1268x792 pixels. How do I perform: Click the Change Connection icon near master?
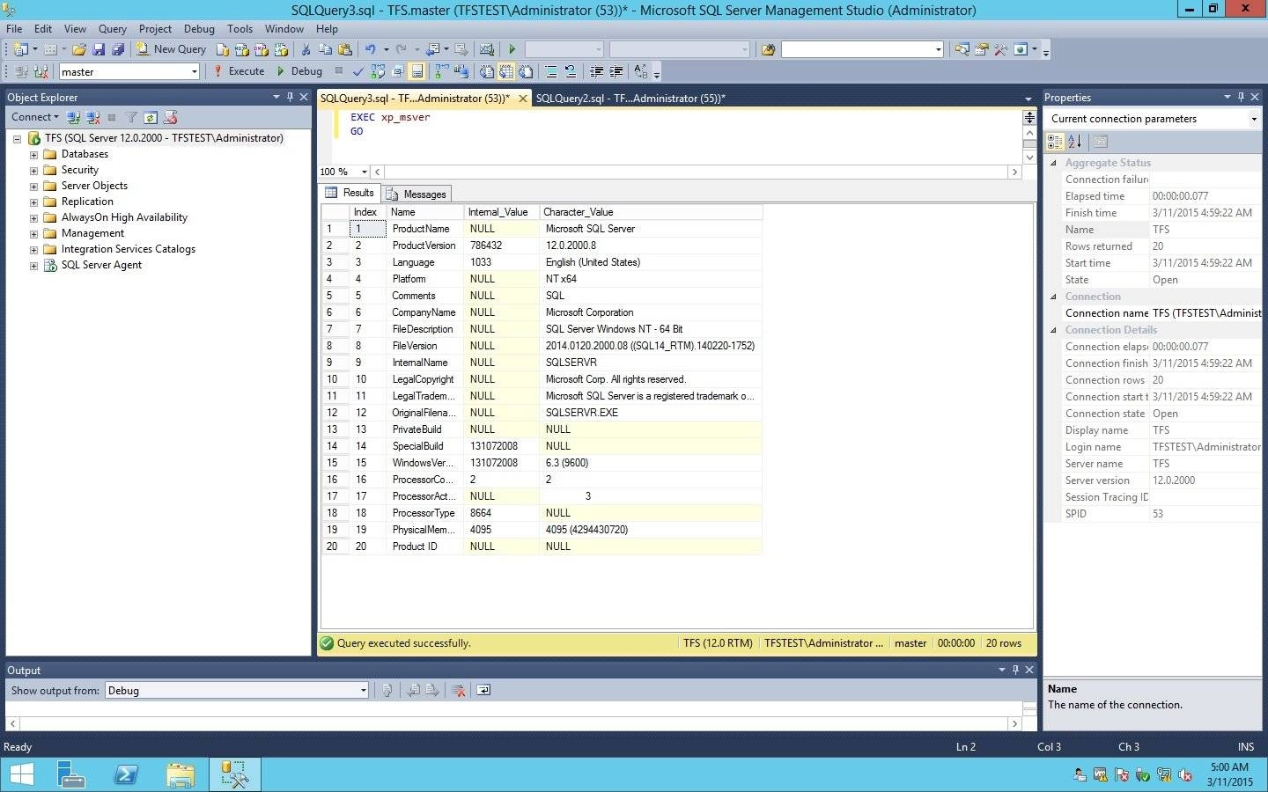tap(41, 71)
